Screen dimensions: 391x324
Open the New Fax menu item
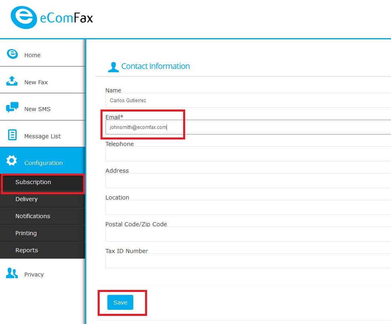pos(43,80)
